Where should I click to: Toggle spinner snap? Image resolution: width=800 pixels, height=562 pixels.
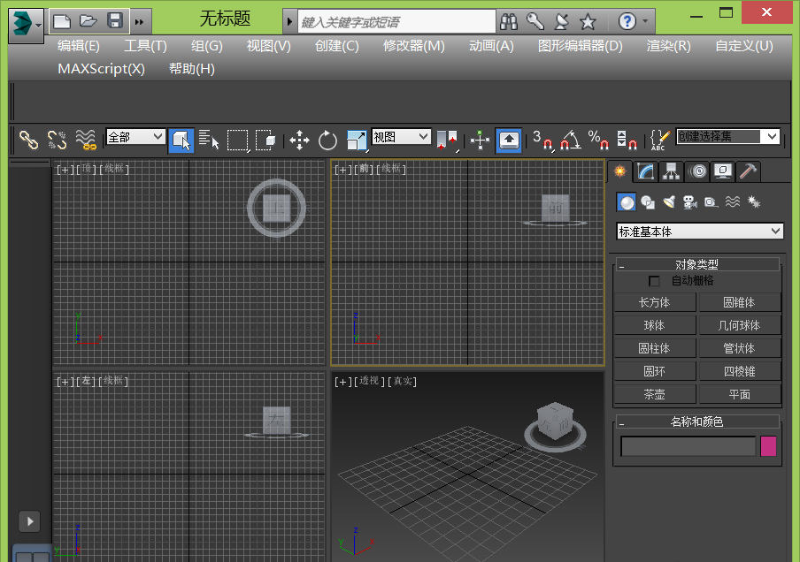pyautogui.click(x=627, y=140)
